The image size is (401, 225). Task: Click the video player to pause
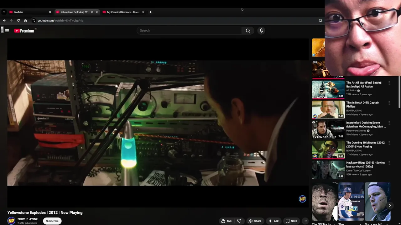158,123
